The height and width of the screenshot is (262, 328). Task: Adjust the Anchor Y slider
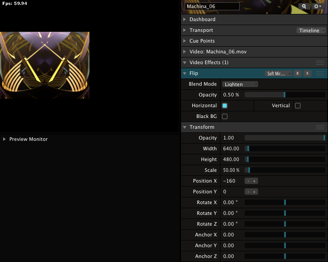285,245
